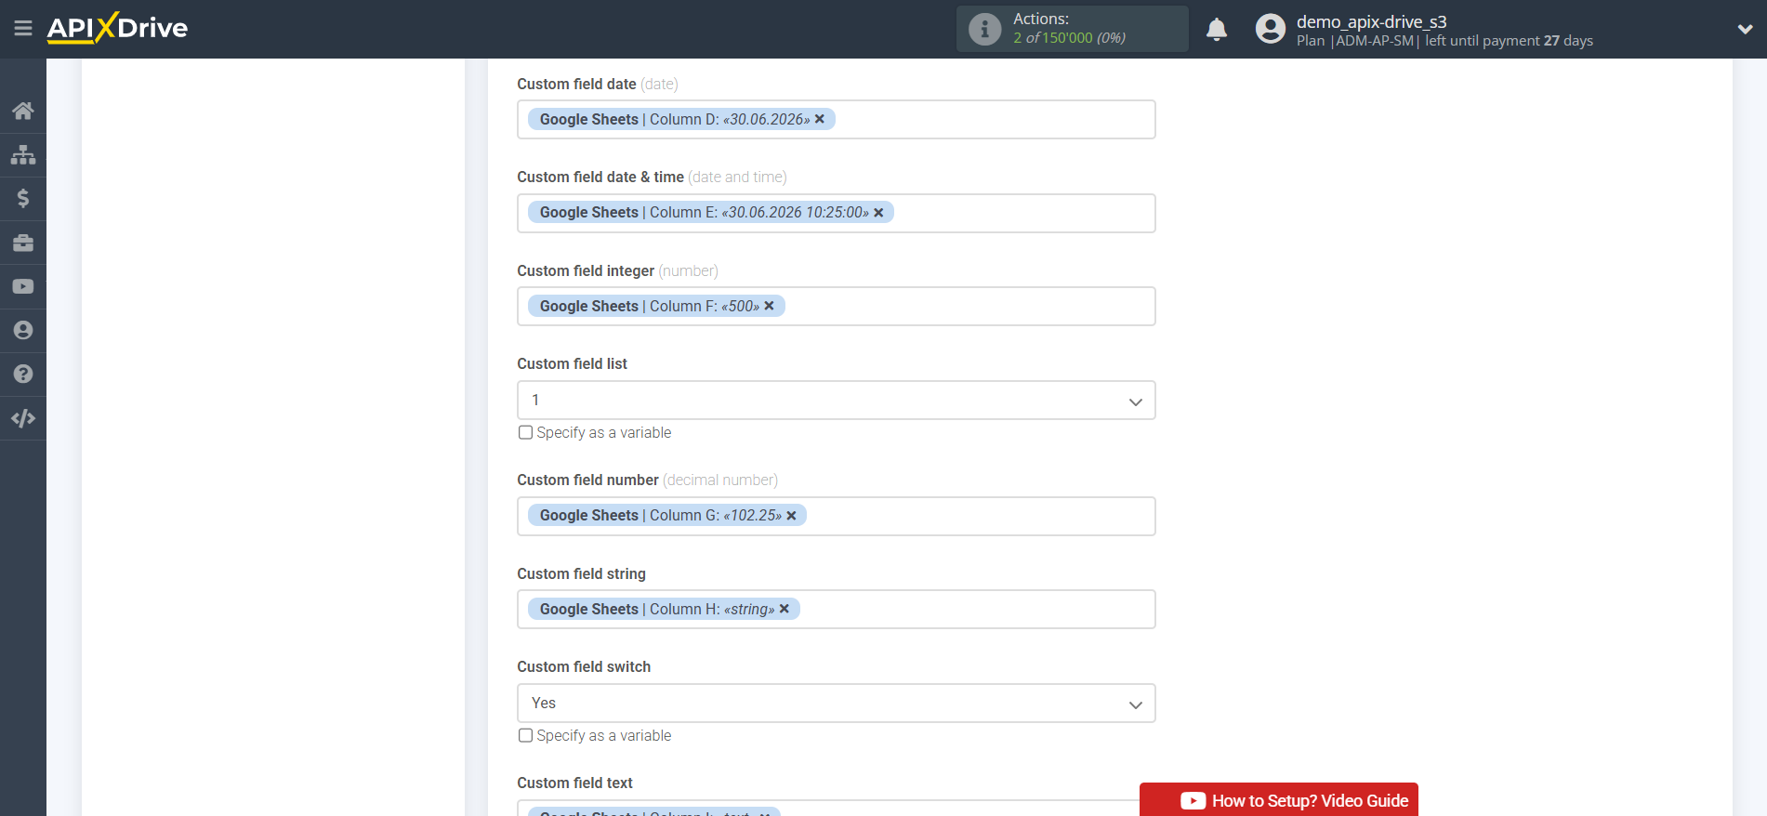The height and width of the screenshot is (816, 1767).
Task: Open the API code icon in sidebar
Action: [23, 418]
